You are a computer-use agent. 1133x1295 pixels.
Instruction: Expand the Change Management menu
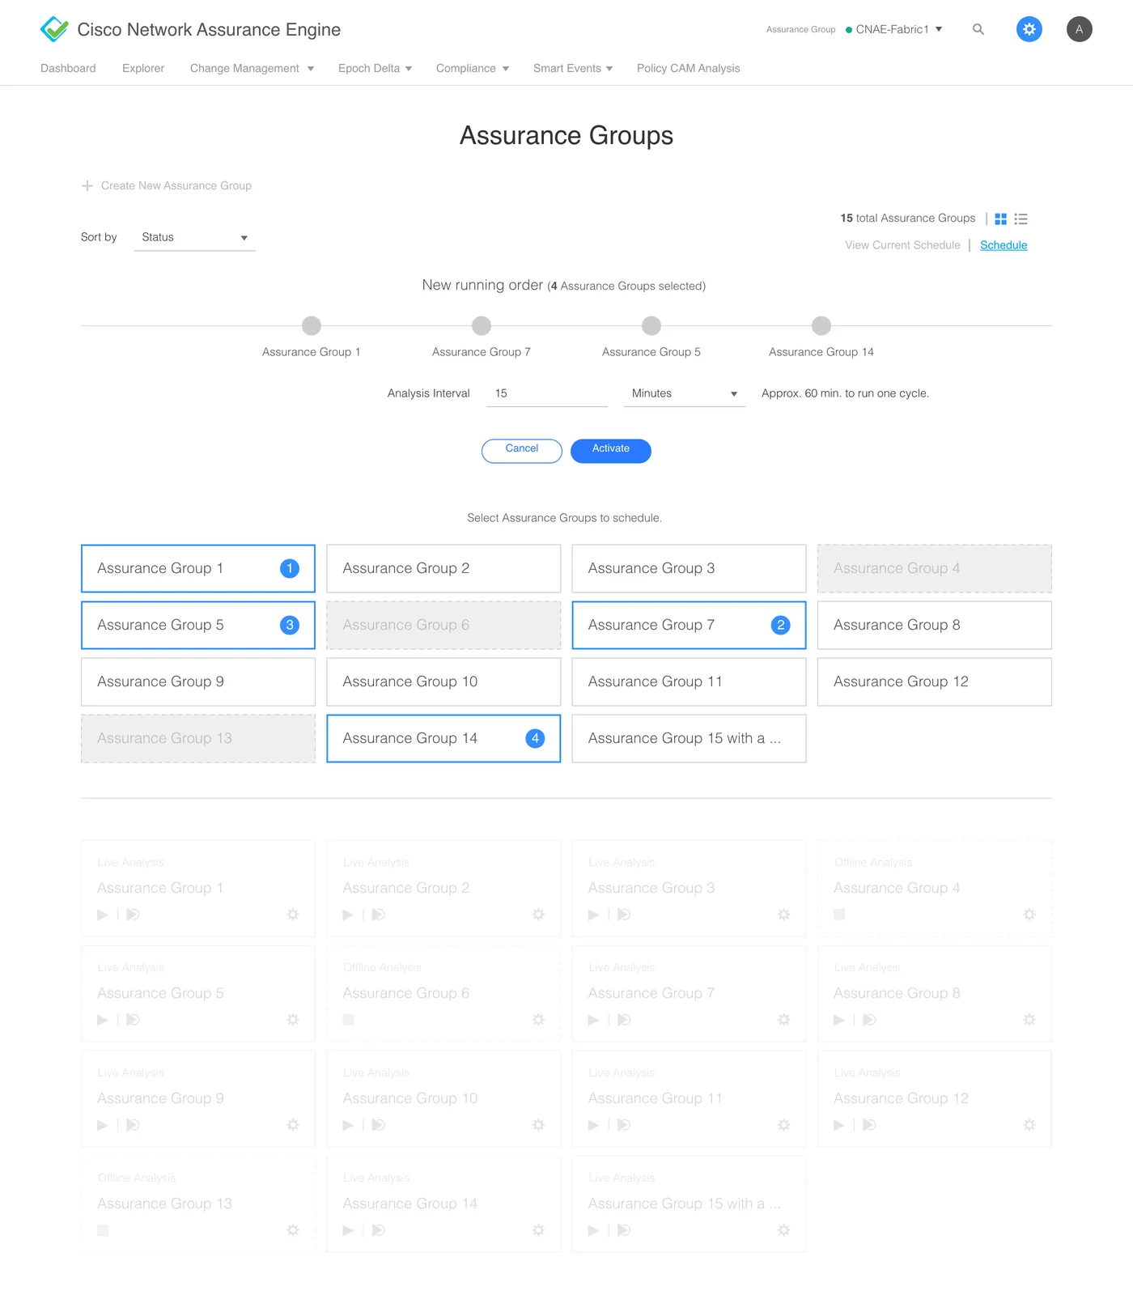(x=252, y=68)
